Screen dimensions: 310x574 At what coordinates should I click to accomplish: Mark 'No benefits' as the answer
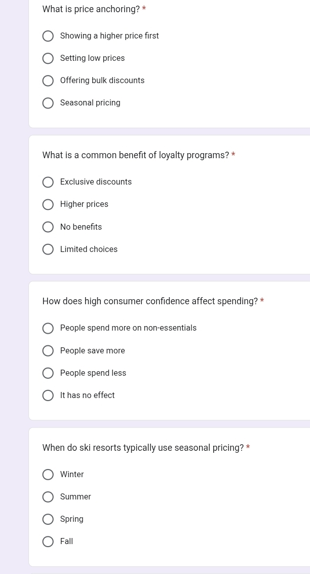click(48, 227)
